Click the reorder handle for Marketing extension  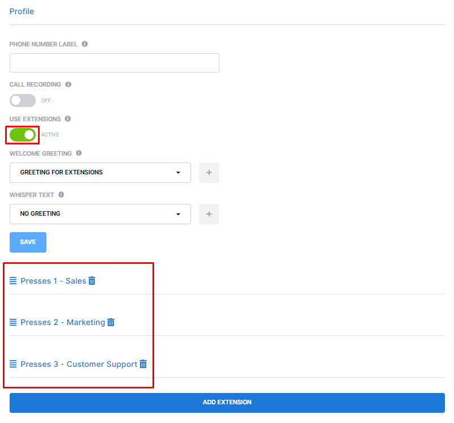point(13,322)
